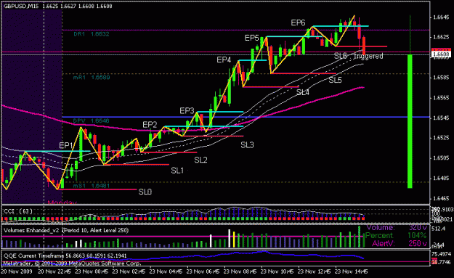Click the 1.6465 price axis value

point(441,198)
